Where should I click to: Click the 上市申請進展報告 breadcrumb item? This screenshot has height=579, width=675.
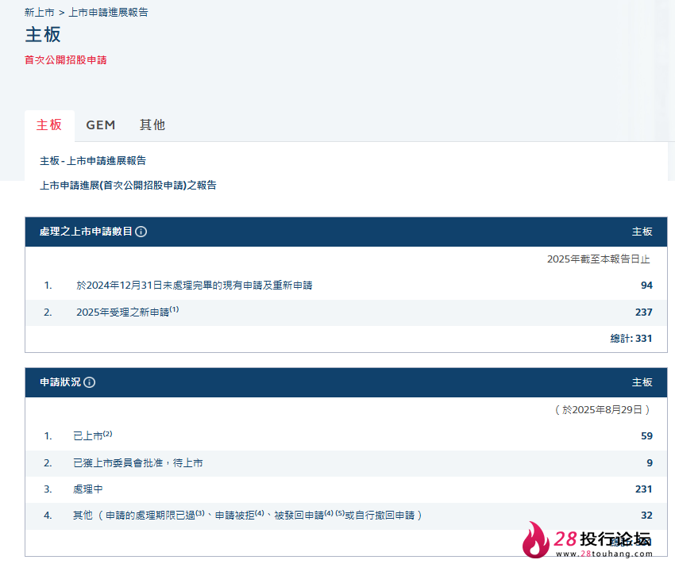pyautogui.click(x=108, y=12)
